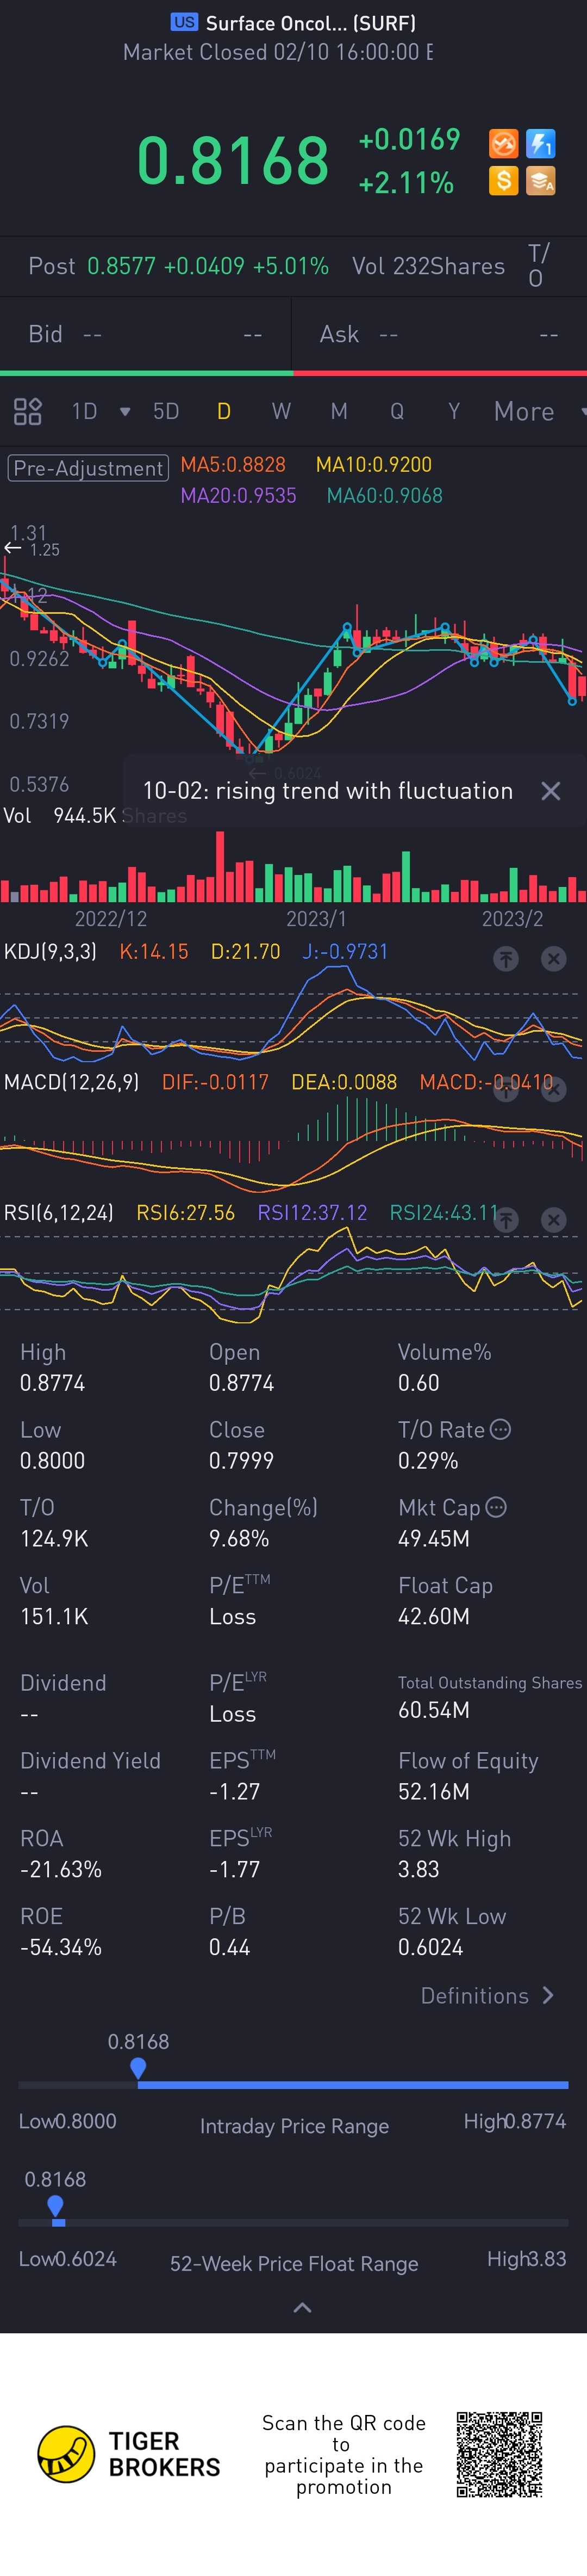This screenshot has width=587, height=2576.
Task: Toggle the Pre-Adjustment price setting
Action: coord(88,468)
